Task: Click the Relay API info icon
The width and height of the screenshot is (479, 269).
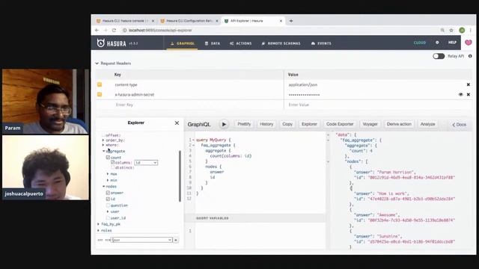Action: point(470,56)
